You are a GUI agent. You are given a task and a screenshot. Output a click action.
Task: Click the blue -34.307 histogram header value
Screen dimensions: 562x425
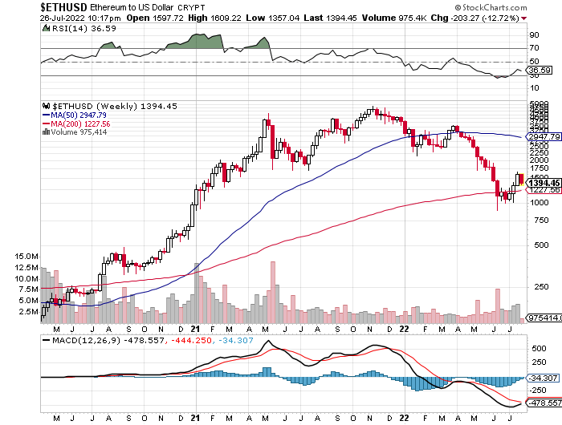point(234,340)
